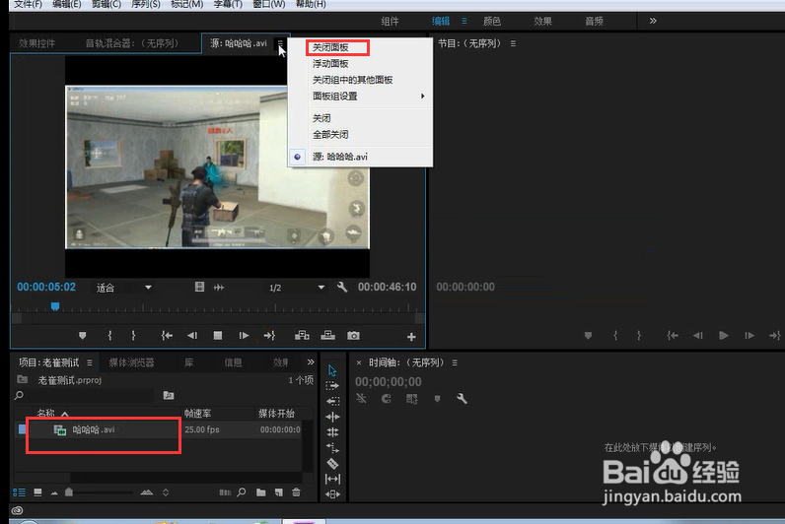Select the Ripple Edit tool
This screenshot has width=785, height=524.
332,417
